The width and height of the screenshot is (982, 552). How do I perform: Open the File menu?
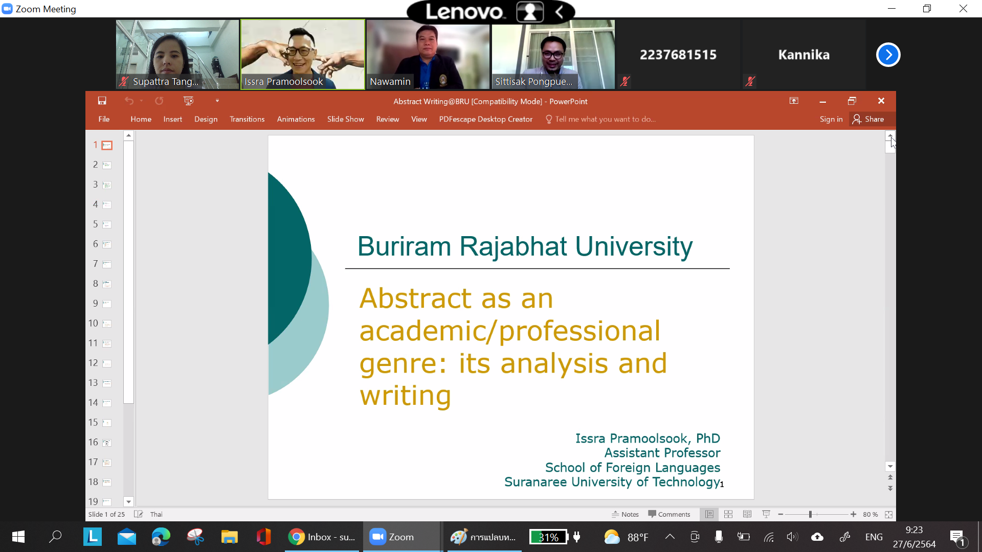click(x=104, y=119)
